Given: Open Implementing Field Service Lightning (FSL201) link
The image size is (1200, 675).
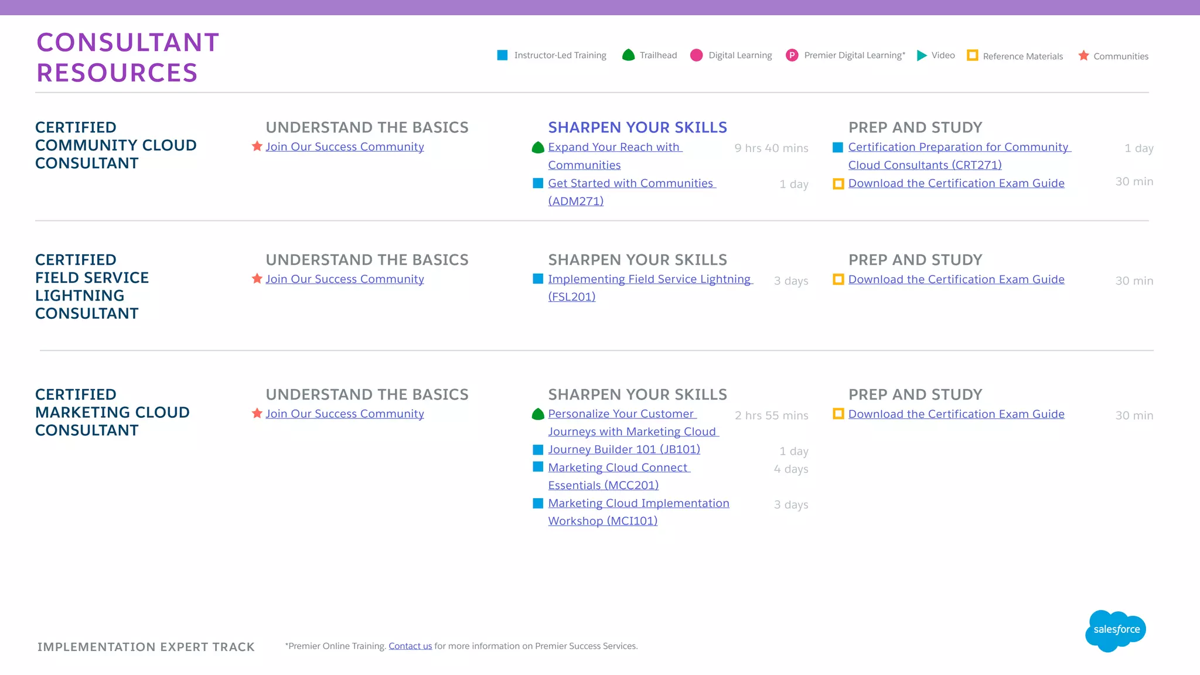Looking at the screenshot, I should click(x=650, y=288).
